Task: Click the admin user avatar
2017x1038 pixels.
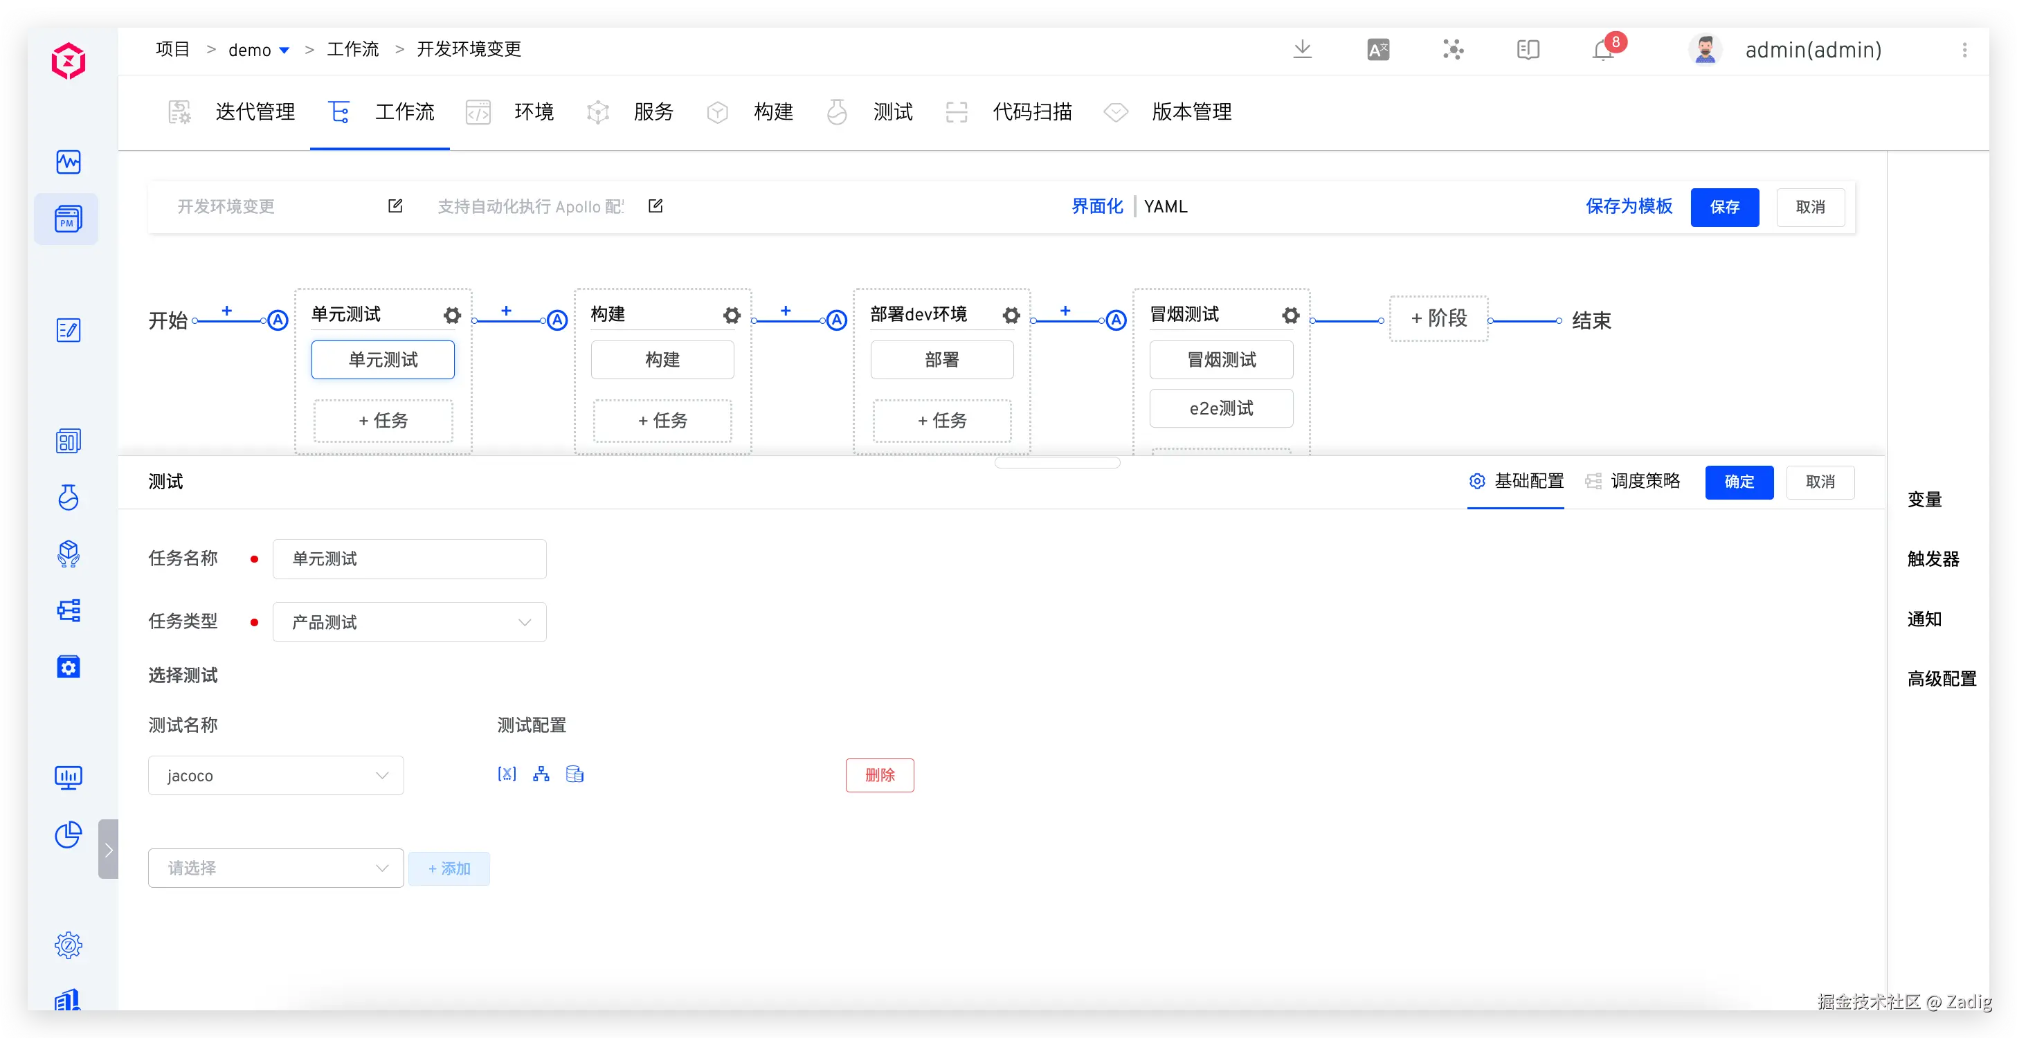Action: click(x=1705, y=50)
